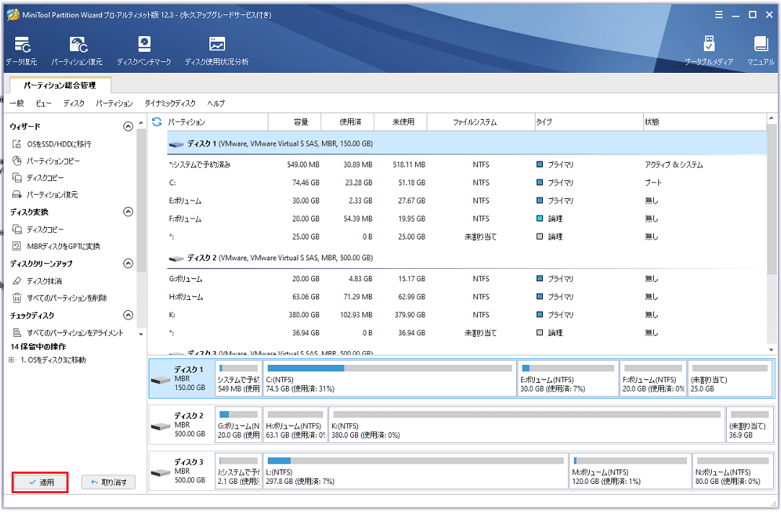
Task: Collapse the ディスククリーンアップ section
Action: [128, 264]
